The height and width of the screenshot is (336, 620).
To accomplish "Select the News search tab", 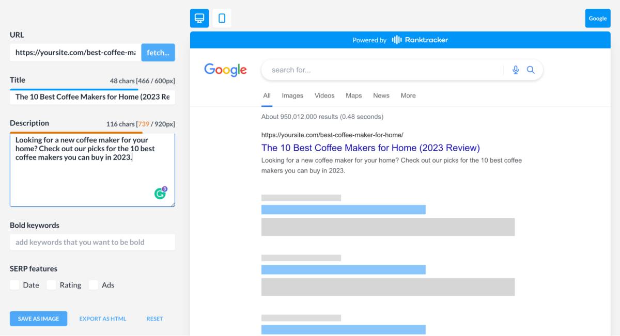I will pos(381,95).
